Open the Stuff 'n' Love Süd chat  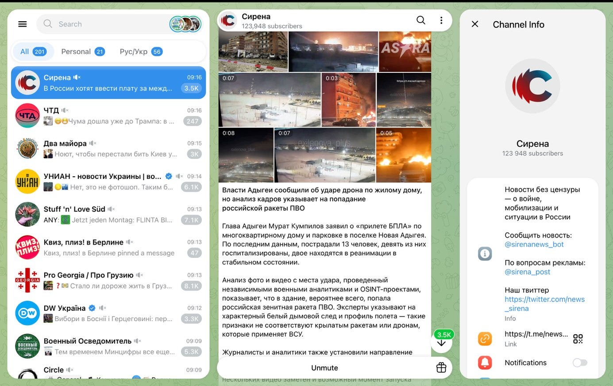tap(108, 215)
